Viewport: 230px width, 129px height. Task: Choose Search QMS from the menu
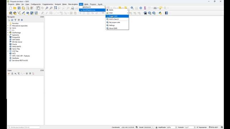coord(117,16)
